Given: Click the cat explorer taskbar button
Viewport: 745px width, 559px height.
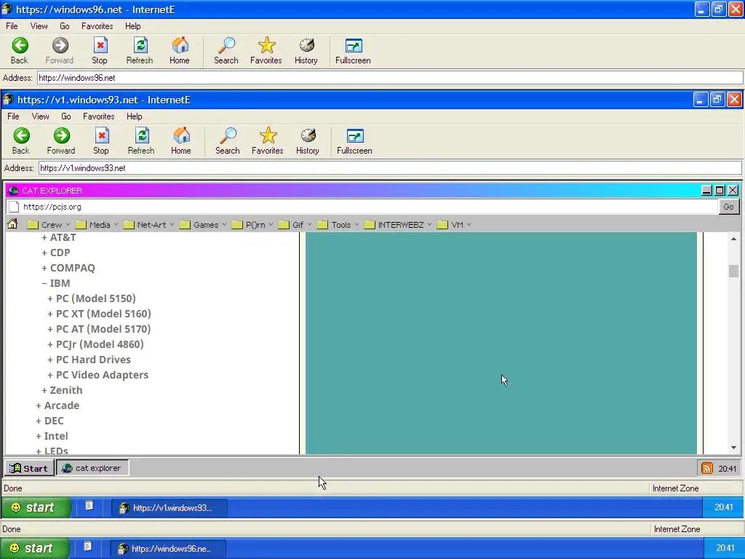Looking at the screenshot, I should click(x=92, y=468).
